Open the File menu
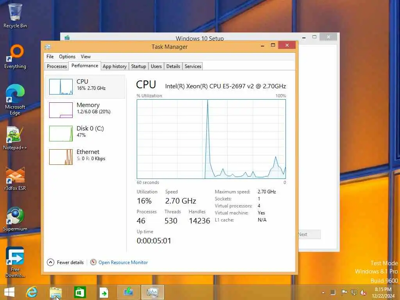The height and width of the screenshot is (300, 400). tap(50, 57)
